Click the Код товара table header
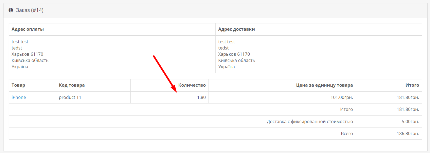 click(x=72, y=85)
